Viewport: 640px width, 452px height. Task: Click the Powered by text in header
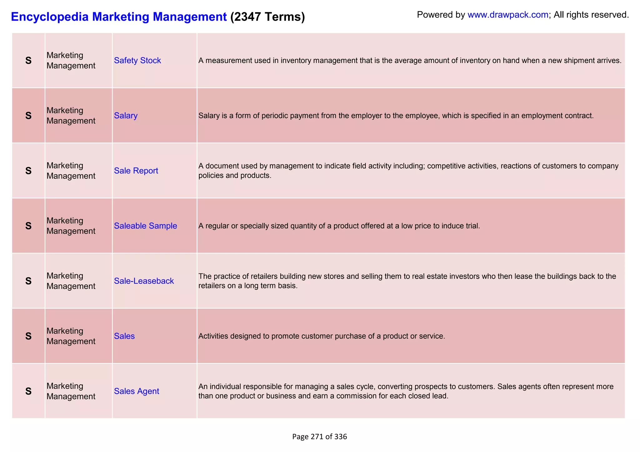click(441, 15)
